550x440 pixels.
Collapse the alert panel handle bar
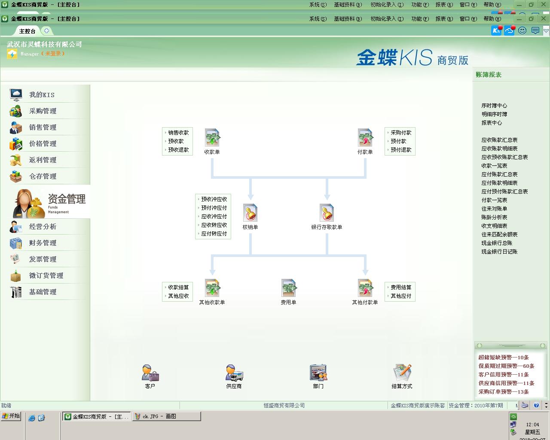click(x=511, y=345)
